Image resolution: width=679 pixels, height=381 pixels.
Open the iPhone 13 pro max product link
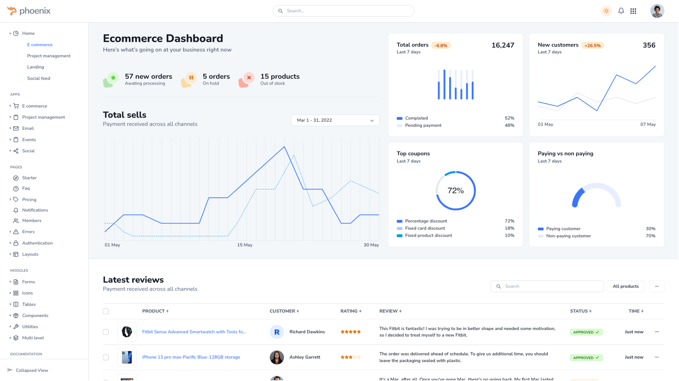click(191, 357)
